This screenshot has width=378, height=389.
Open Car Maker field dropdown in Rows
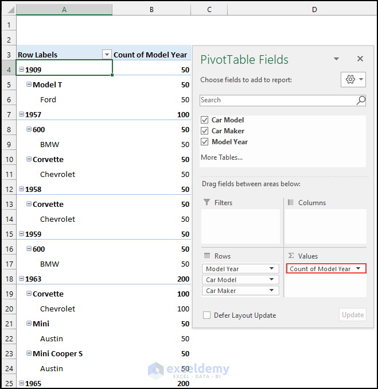point(271,291)
